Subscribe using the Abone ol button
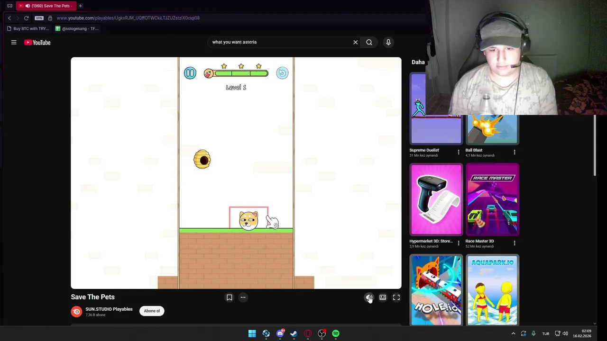607x341 pixels. 152,311
